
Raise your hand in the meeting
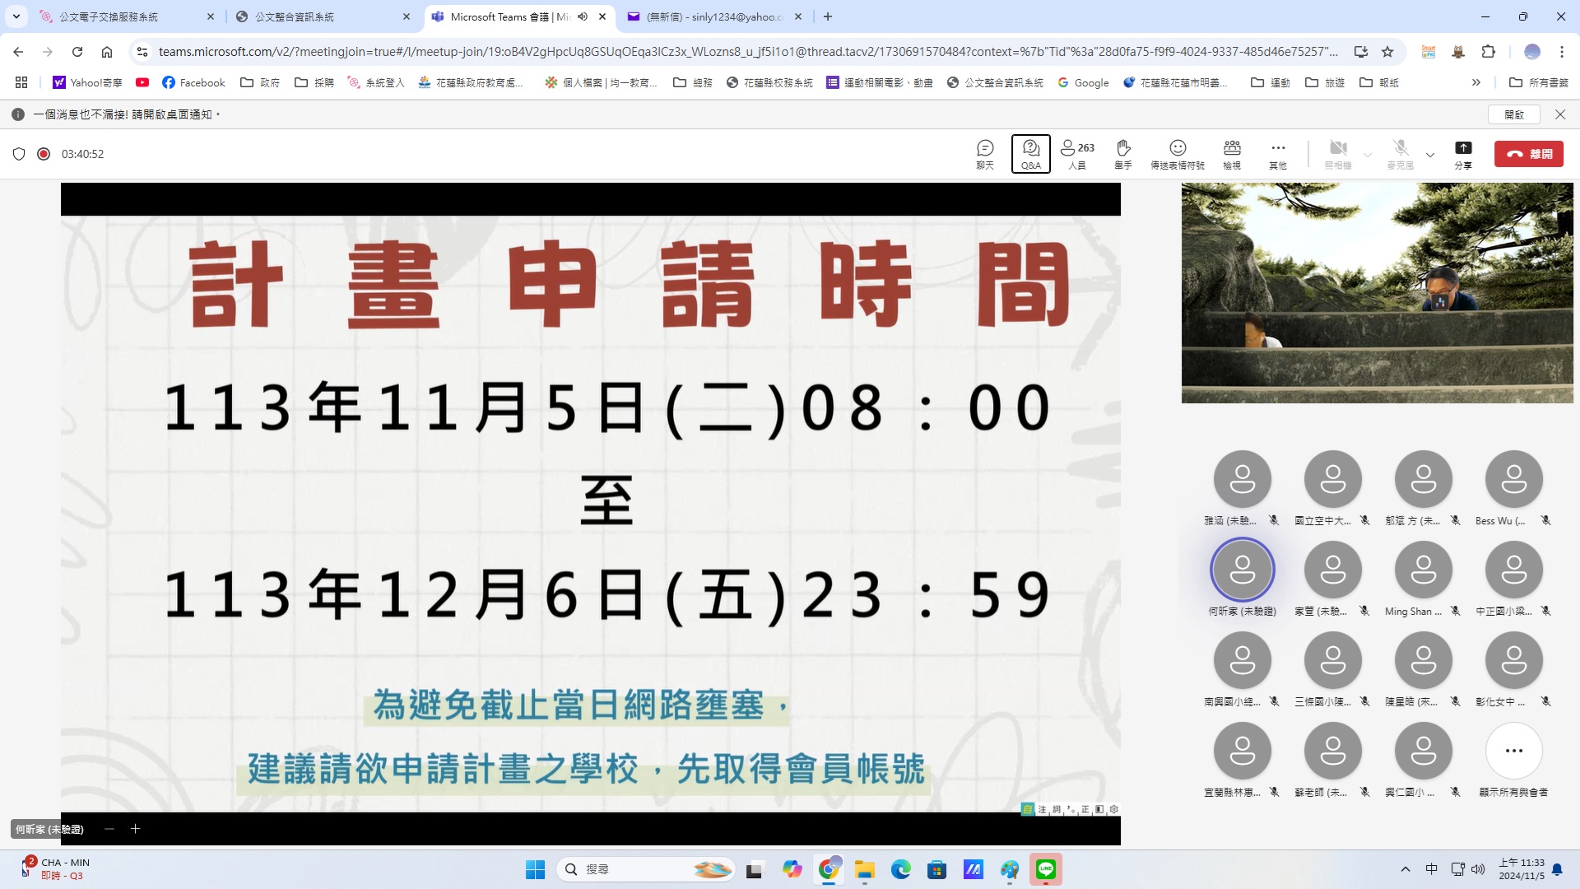pos(1122,153)
